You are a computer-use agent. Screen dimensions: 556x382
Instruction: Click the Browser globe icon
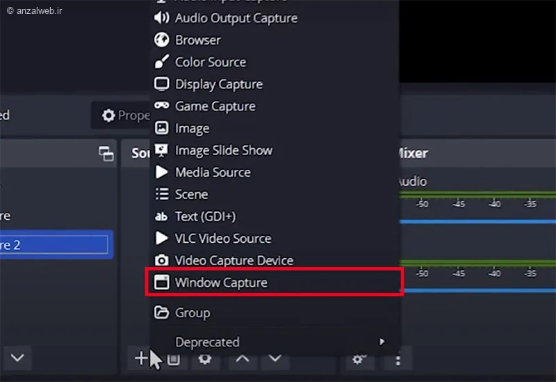point(161,40)
